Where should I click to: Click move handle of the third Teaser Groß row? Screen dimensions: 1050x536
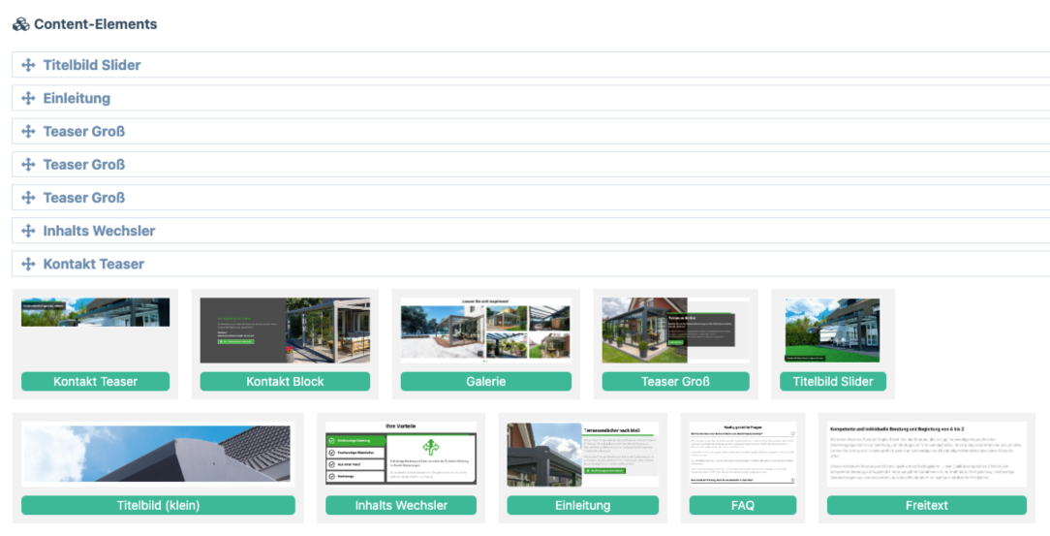tap(28, 198)
